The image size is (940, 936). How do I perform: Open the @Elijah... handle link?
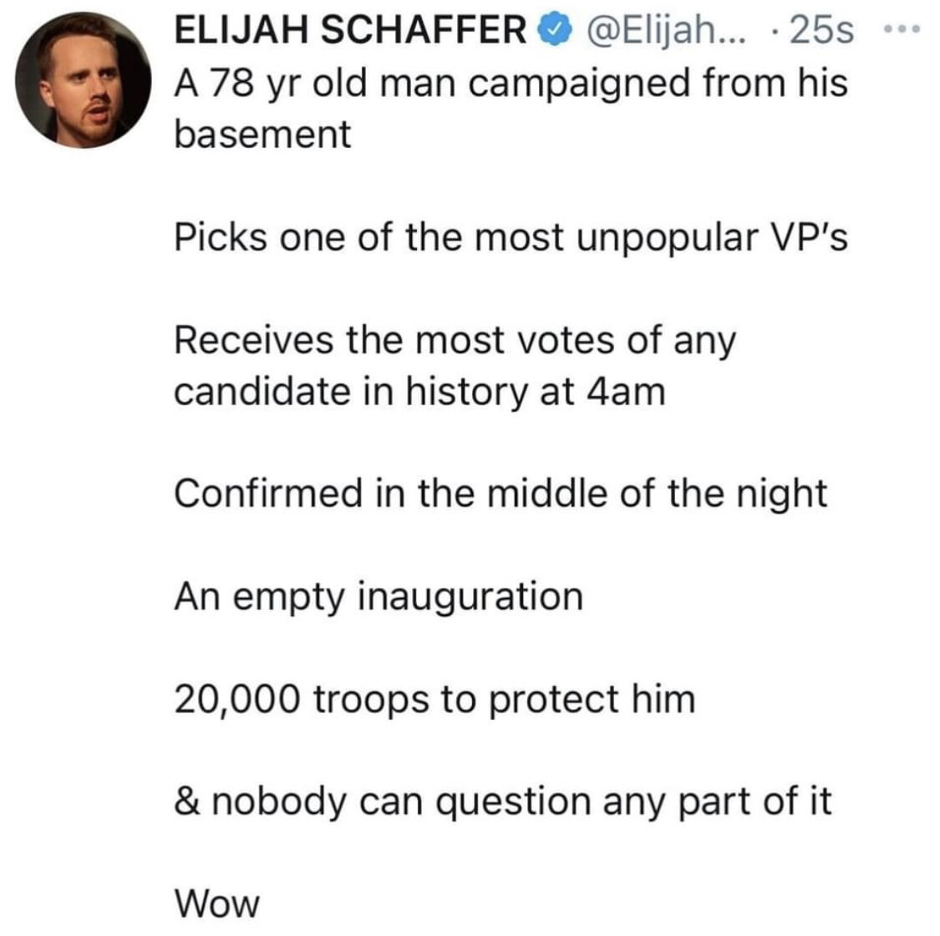tap(664, 31)
